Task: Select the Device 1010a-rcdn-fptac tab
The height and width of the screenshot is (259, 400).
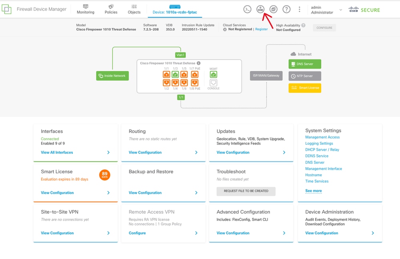Action: click(175, 10)
